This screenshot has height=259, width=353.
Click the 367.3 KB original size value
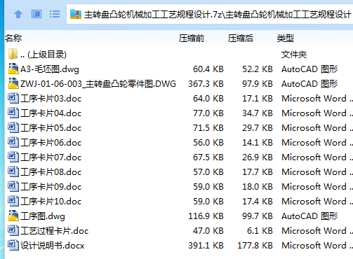pos(206,84)
